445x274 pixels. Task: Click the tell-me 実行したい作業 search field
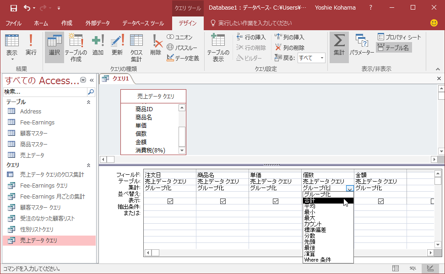pos(255,23)
